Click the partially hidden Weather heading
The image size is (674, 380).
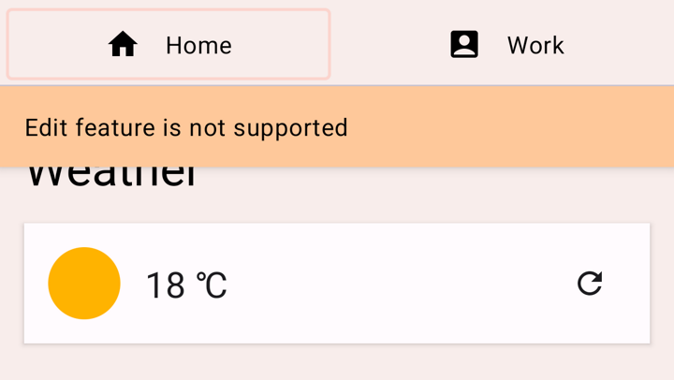(110, 178)
